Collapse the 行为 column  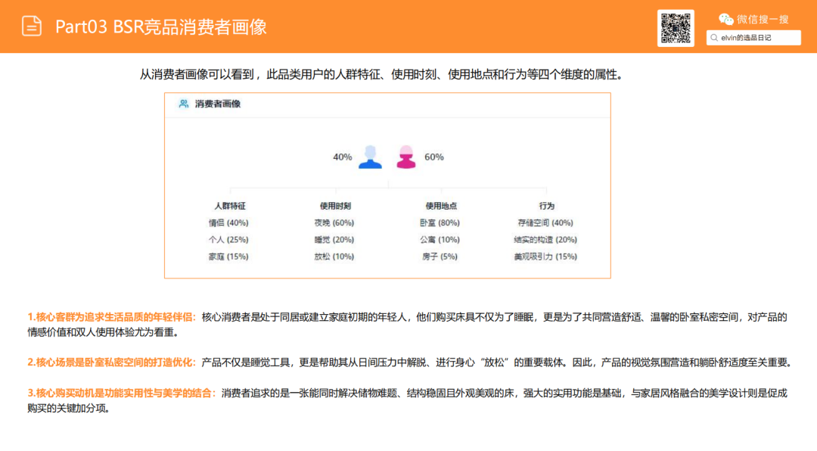[546, 205]
